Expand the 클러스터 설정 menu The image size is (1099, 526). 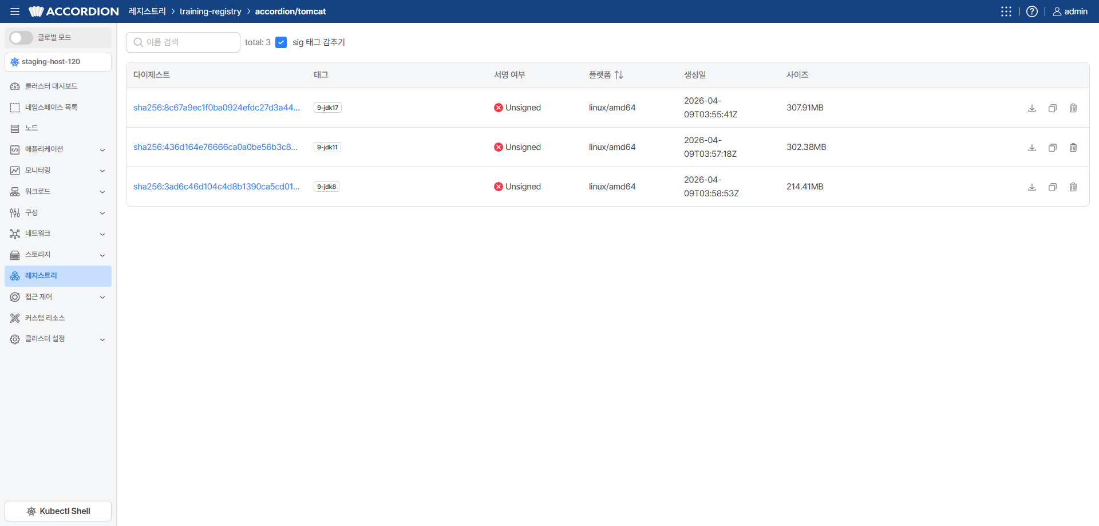pyautogui.click(x=58, y=339)
